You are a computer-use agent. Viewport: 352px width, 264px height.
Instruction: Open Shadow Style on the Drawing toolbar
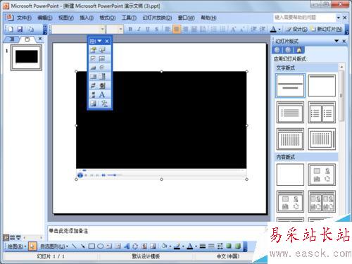pos(229,246)
